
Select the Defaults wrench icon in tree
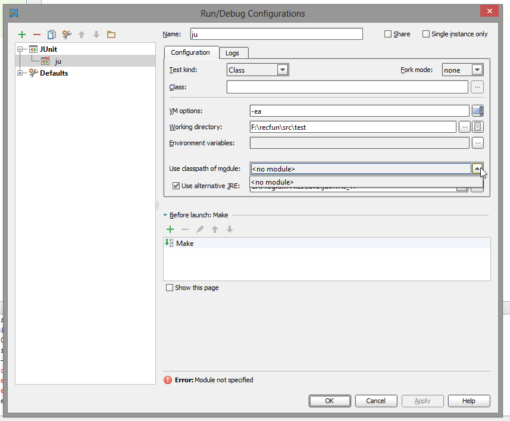[33, 73]
